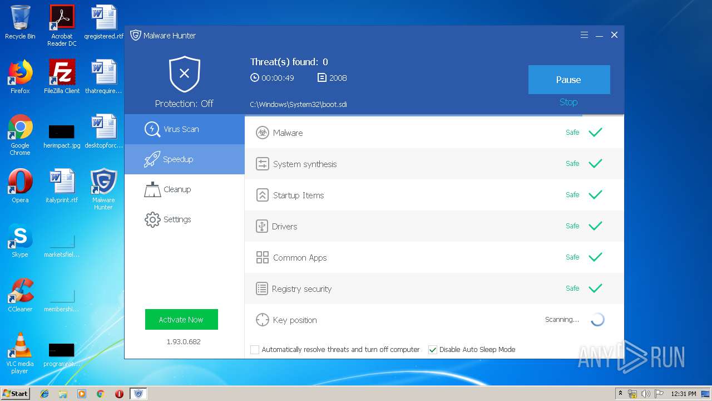The width and height of the screenshot is (712, 401).
Task: Click the taskbar clock 12:31 PM
Action: click(684, 394)
